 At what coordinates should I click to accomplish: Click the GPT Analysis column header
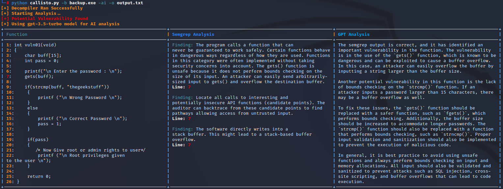pyautogui.click(x=354, y=35)
